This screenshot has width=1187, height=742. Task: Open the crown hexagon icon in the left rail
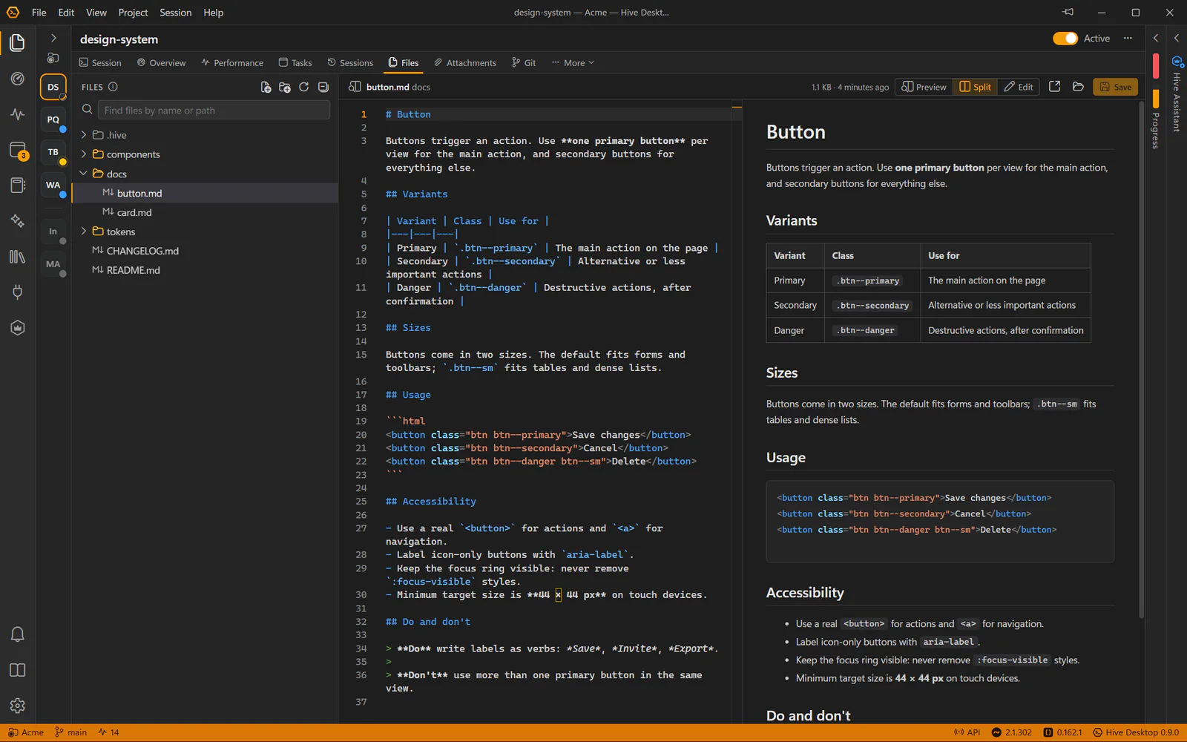[17, 328]
